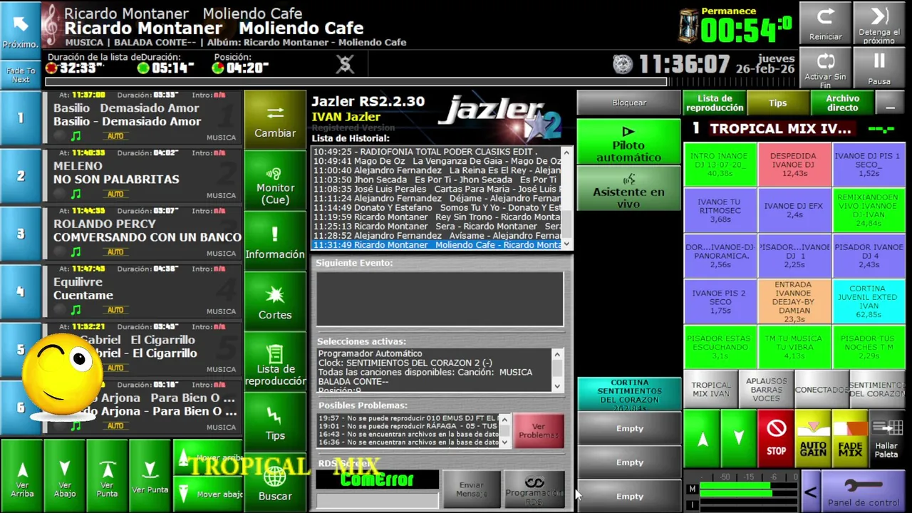Click palette page up arrow
Viewport: 912px width, 513px height.
(702, 439)
